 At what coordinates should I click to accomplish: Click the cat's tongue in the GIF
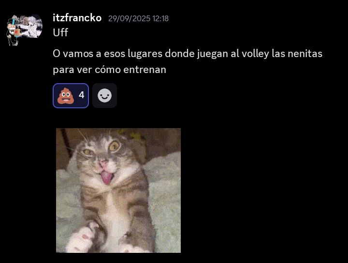[106, 177]
